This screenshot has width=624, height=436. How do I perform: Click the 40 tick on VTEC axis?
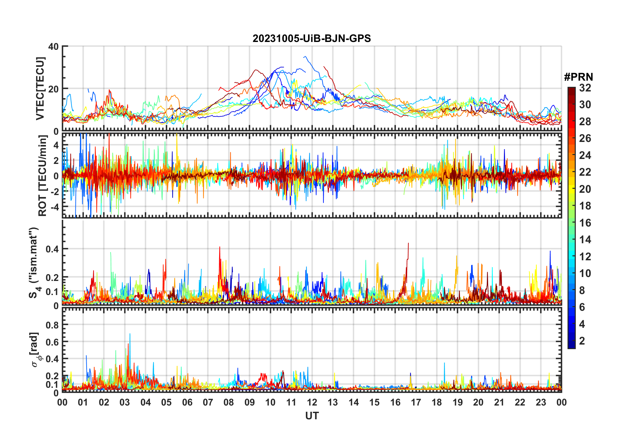tap(53, 47)
